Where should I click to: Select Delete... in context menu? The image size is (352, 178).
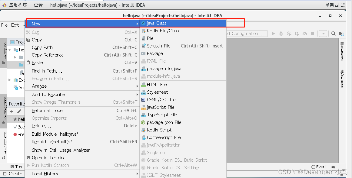click(82, 126)
